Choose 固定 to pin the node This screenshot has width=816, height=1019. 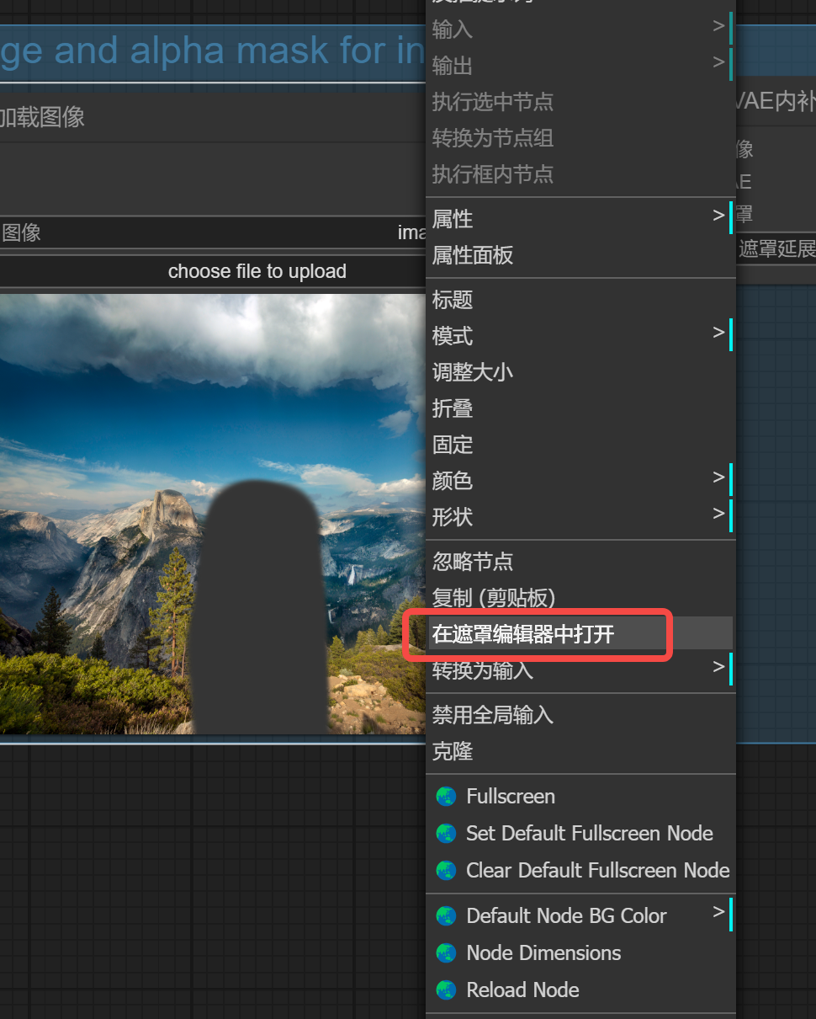click(580, 445)
